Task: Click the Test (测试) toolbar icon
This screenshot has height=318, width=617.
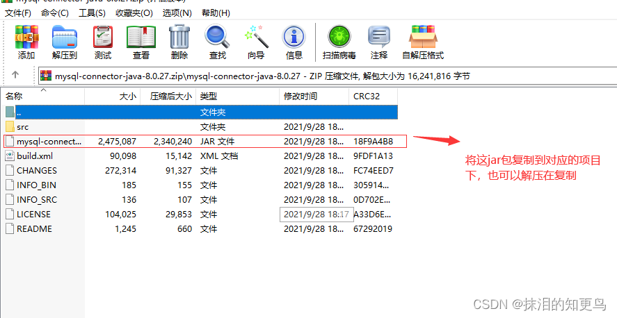Action: click(103, 37)
